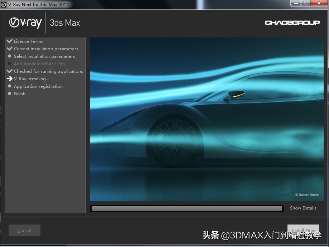Select the Select installation parameters step bullet
329x247 pixels.
[9, 56]
